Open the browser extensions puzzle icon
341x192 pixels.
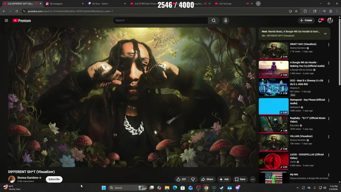(305, 11)
